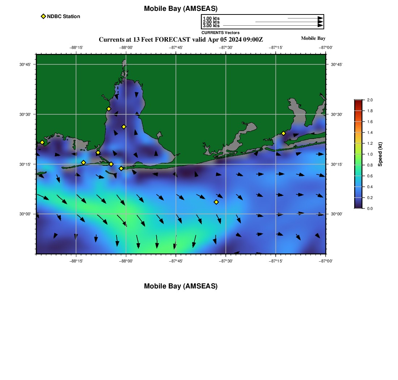The width and height of the screenshot is (398, 380).
Task: Click the dark red top of the speed color bar
Action: click(358, 102)
